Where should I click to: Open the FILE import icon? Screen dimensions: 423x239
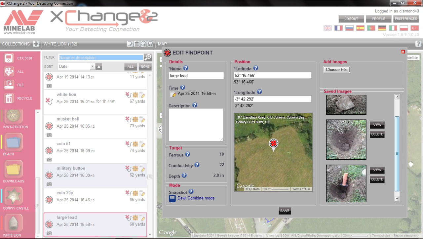[x=9, y=85]
